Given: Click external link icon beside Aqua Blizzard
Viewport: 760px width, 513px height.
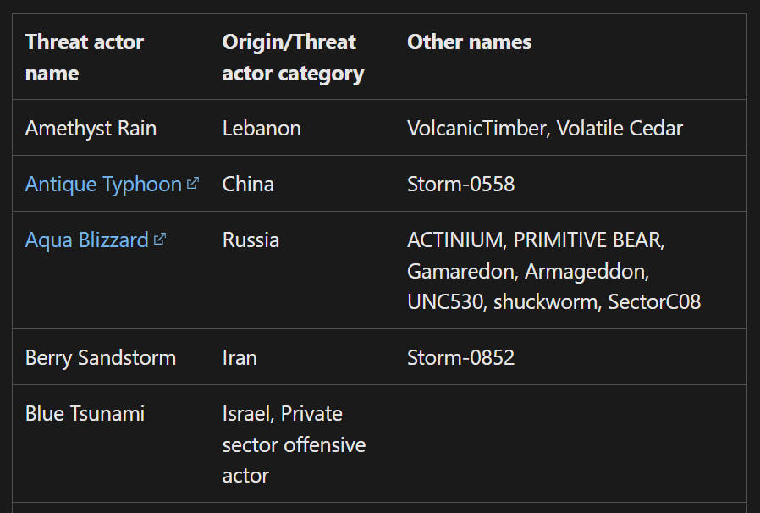Looking at the screenshot, I should pos(160,240).
